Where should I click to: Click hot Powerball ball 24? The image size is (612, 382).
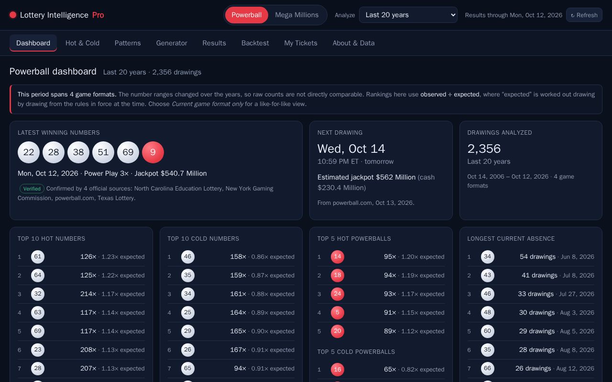pyautogui.click(x=338, y=294)
